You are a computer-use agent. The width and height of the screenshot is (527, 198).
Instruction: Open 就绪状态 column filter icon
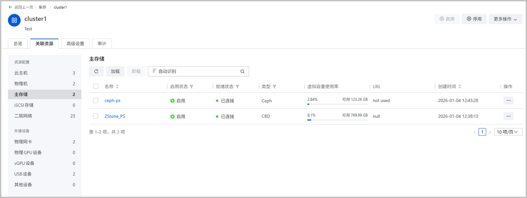click(x=238, y=87)
